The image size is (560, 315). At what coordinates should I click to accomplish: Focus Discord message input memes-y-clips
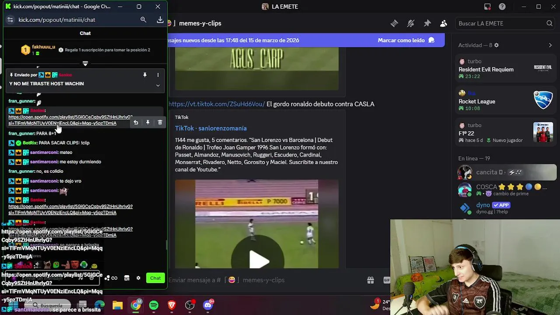[267, 280]
